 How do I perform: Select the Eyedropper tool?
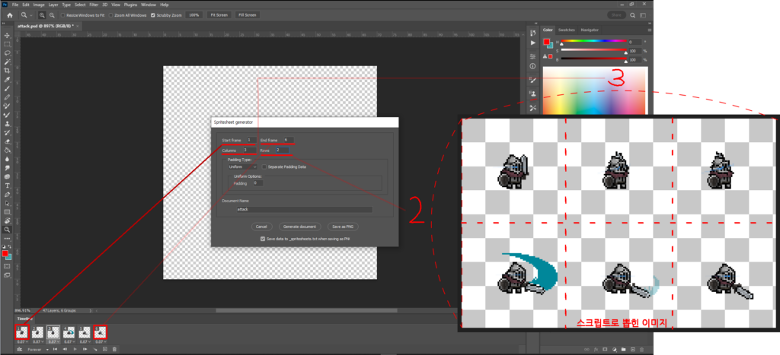pyautogui.click(x=7, y=80)
